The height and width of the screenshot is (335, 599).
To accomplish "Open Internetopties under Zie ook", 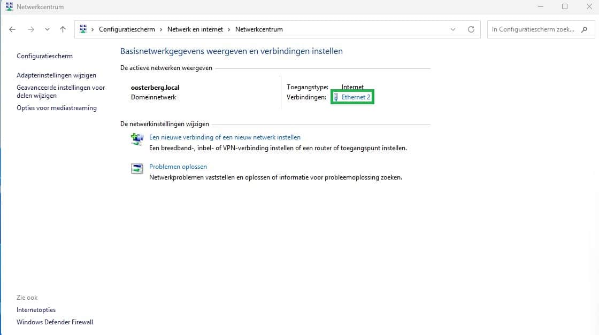I will click(x=36, y=310).
